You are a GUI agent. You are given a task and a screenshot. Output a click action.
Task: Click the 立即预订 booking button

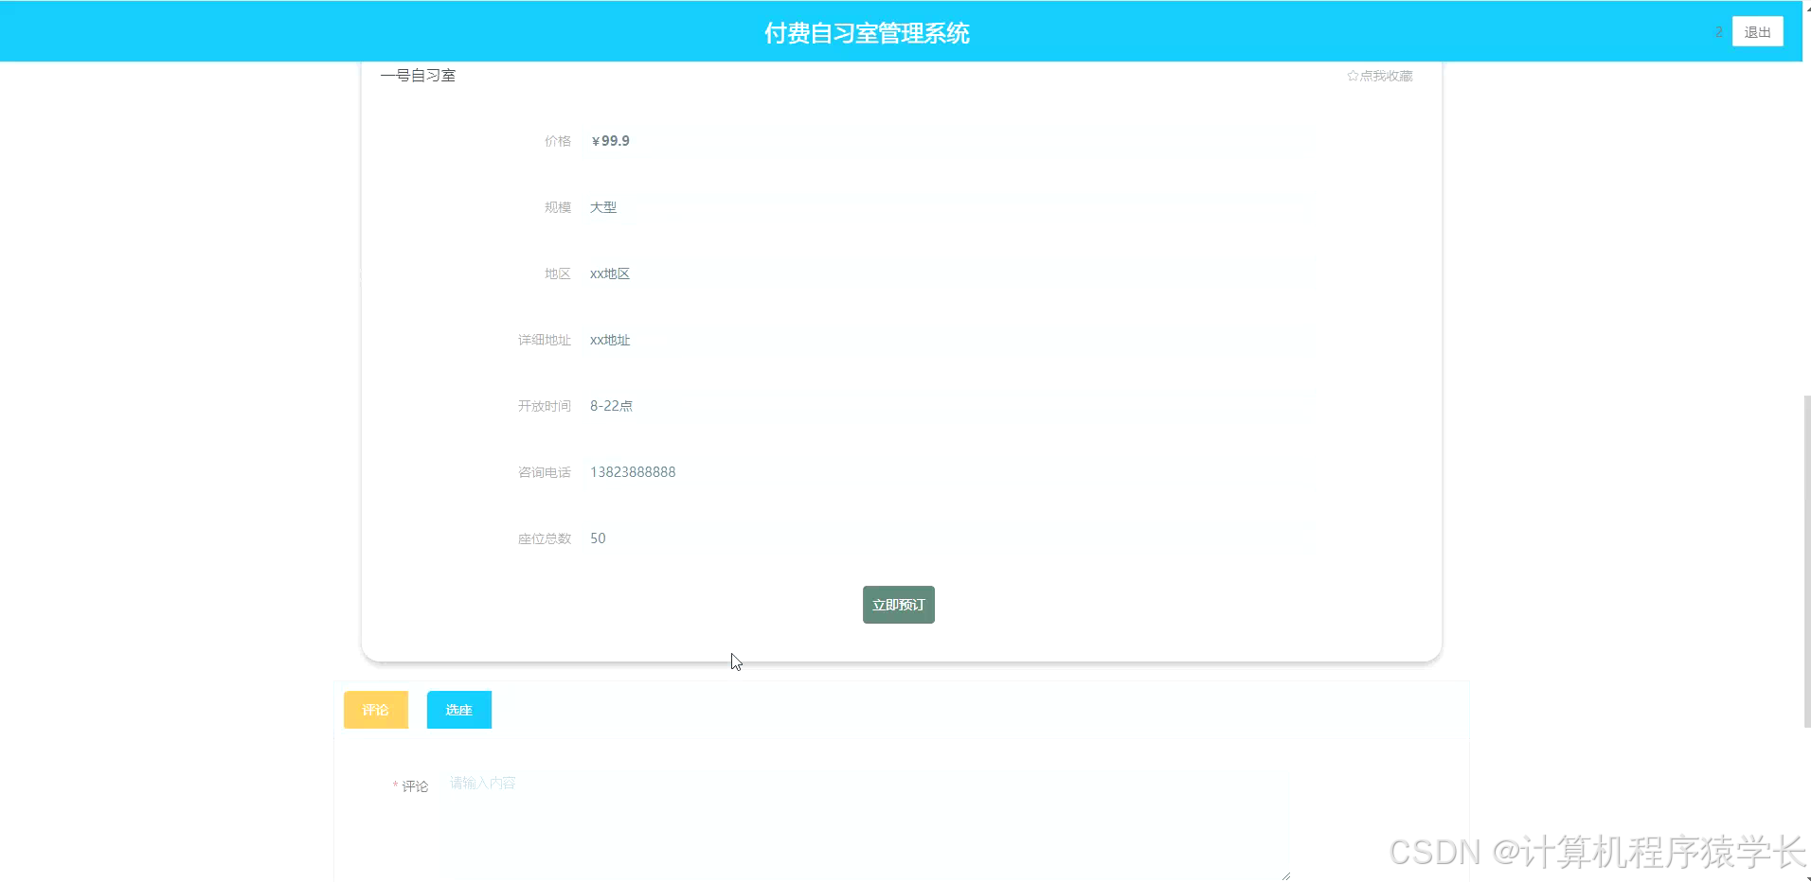898,604
